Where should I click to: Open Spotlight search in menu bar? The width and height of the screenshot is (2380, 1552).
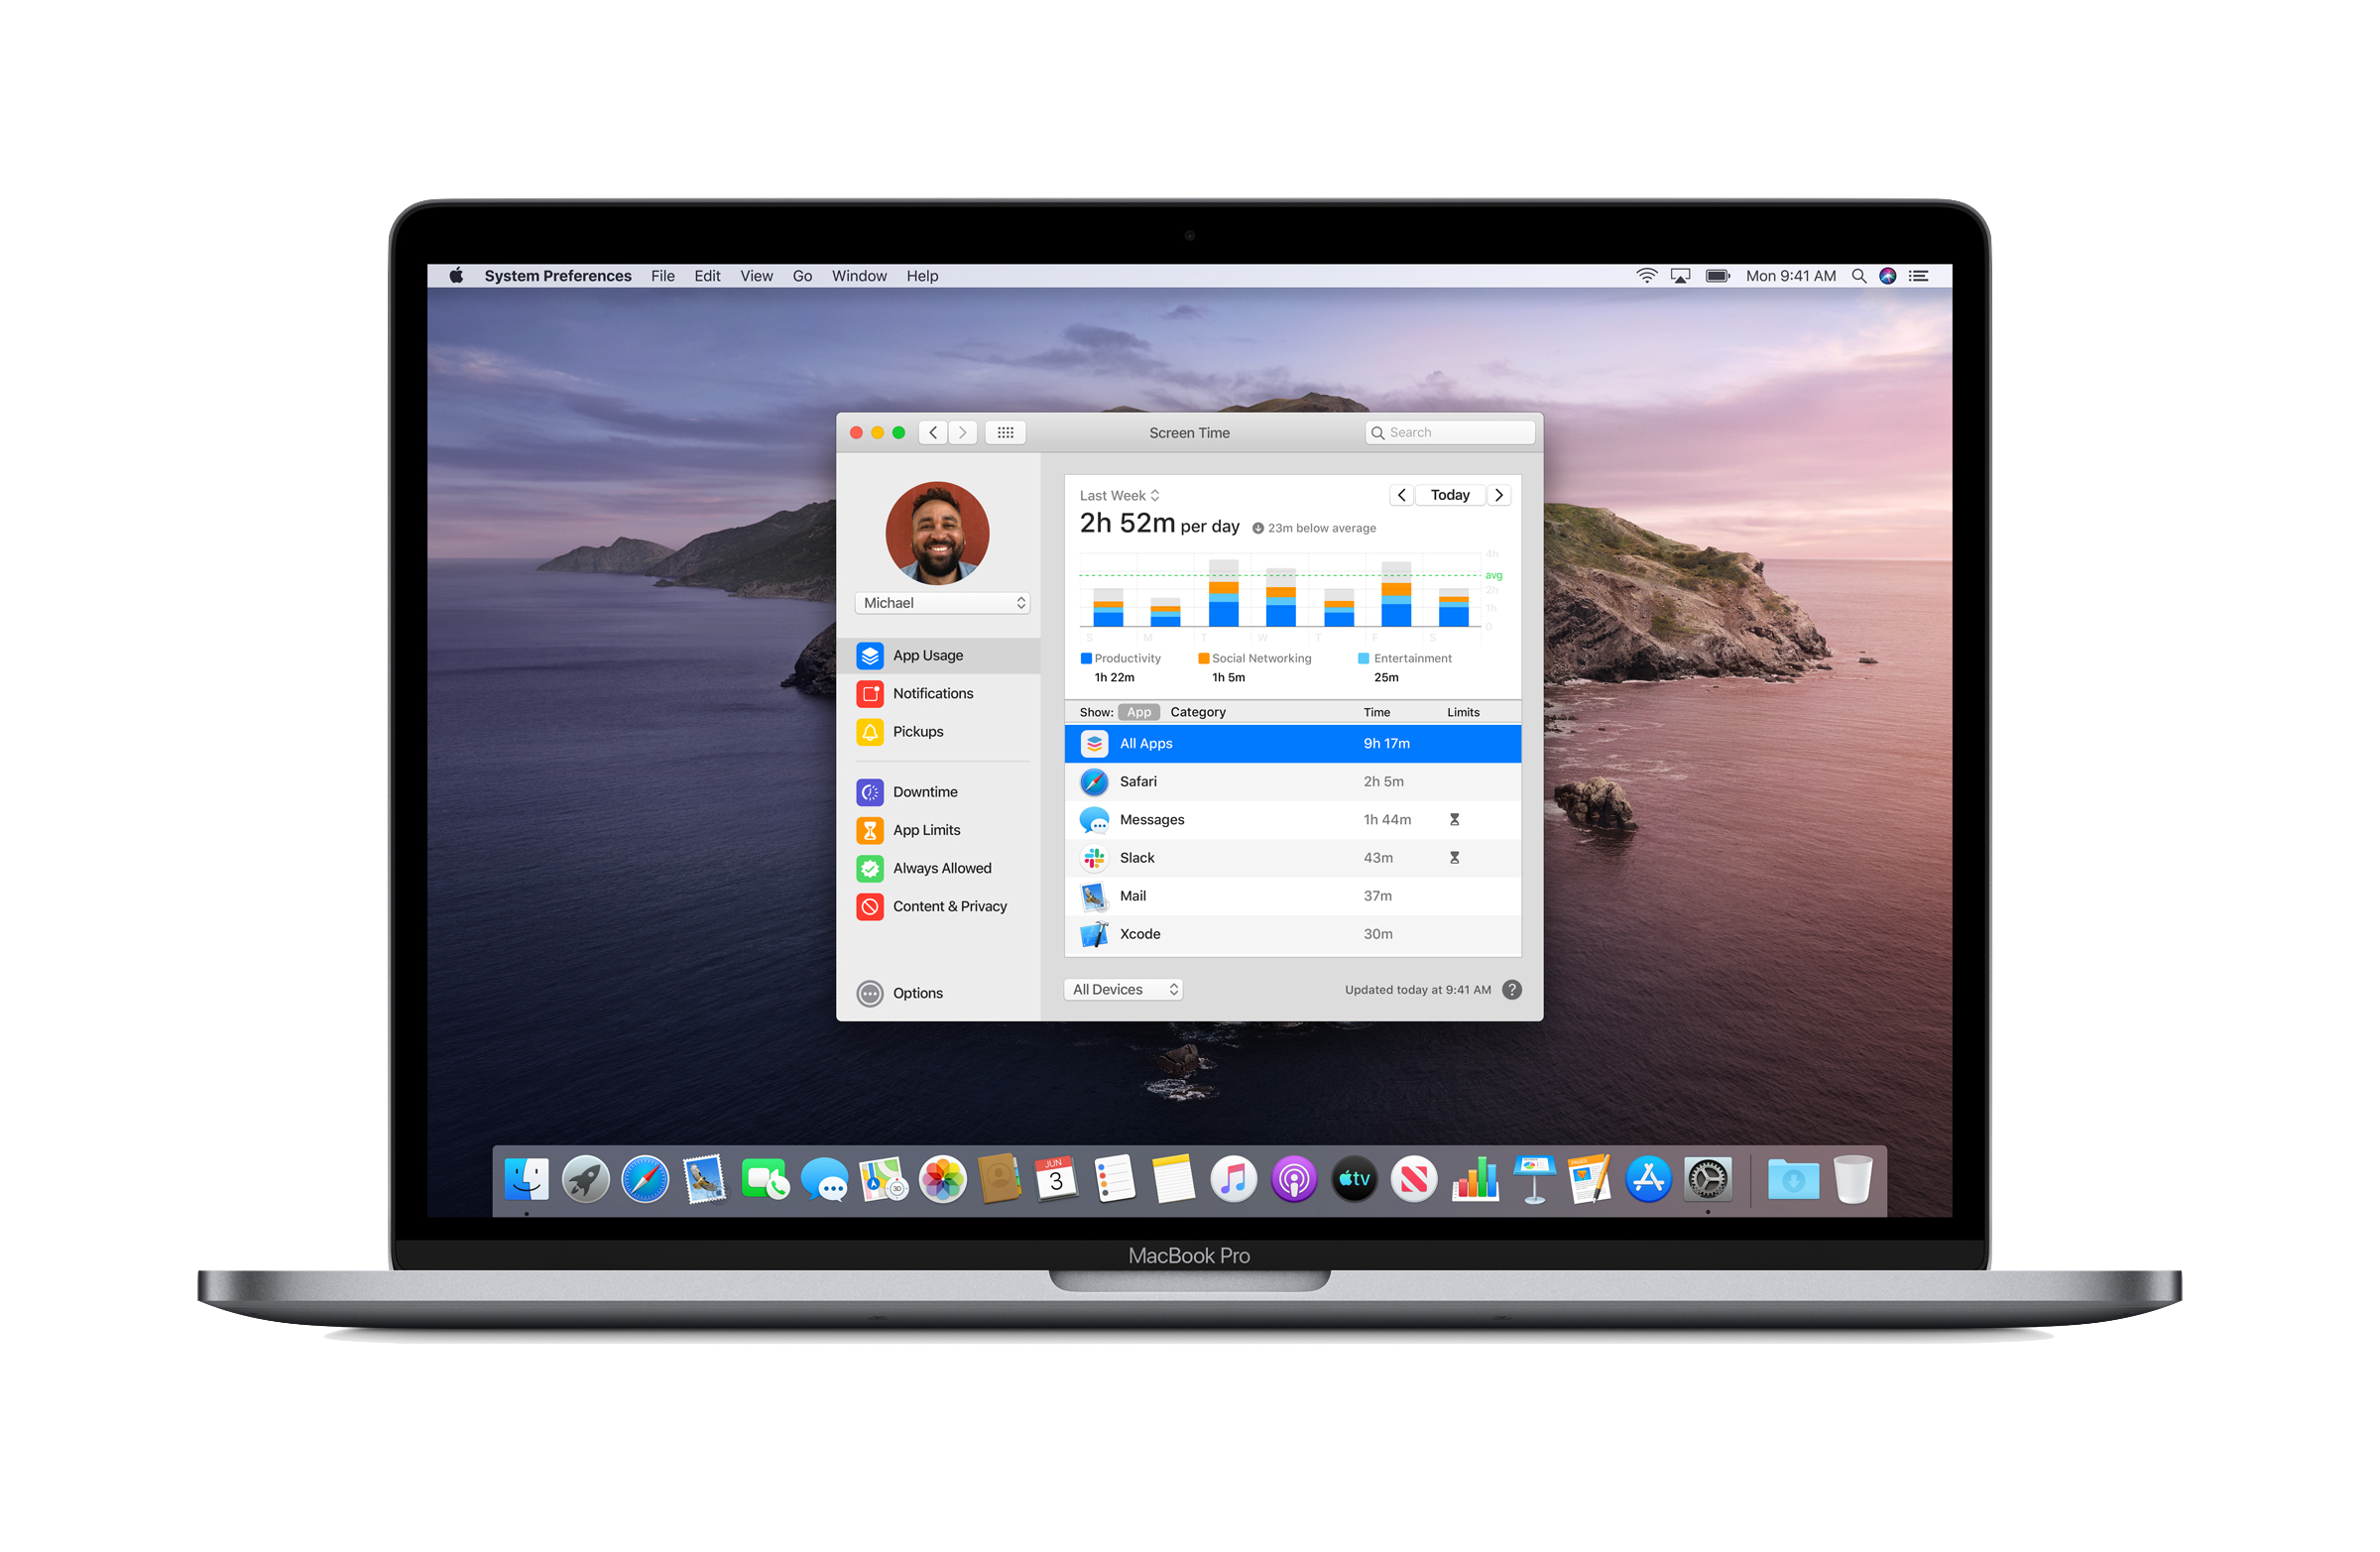[x=1858, y=276]
